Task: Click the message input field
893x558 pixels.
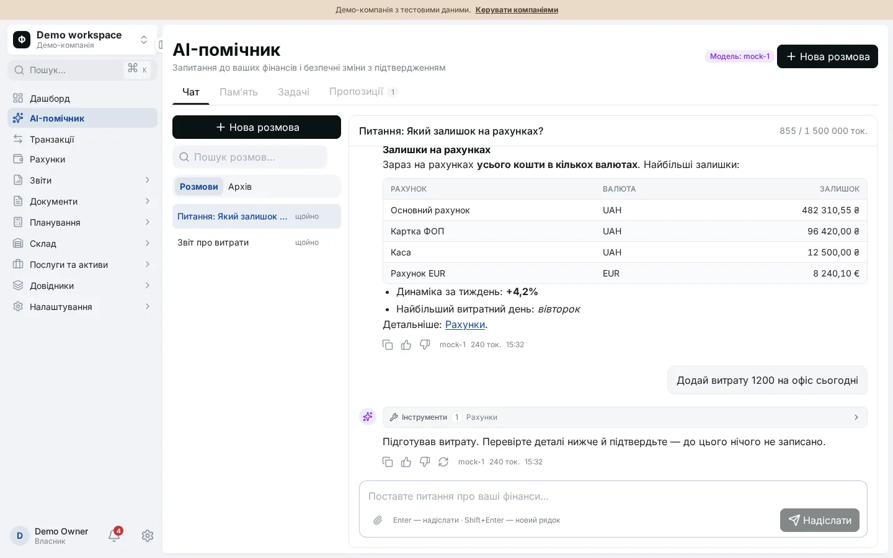Action: [x=613, y=496]
